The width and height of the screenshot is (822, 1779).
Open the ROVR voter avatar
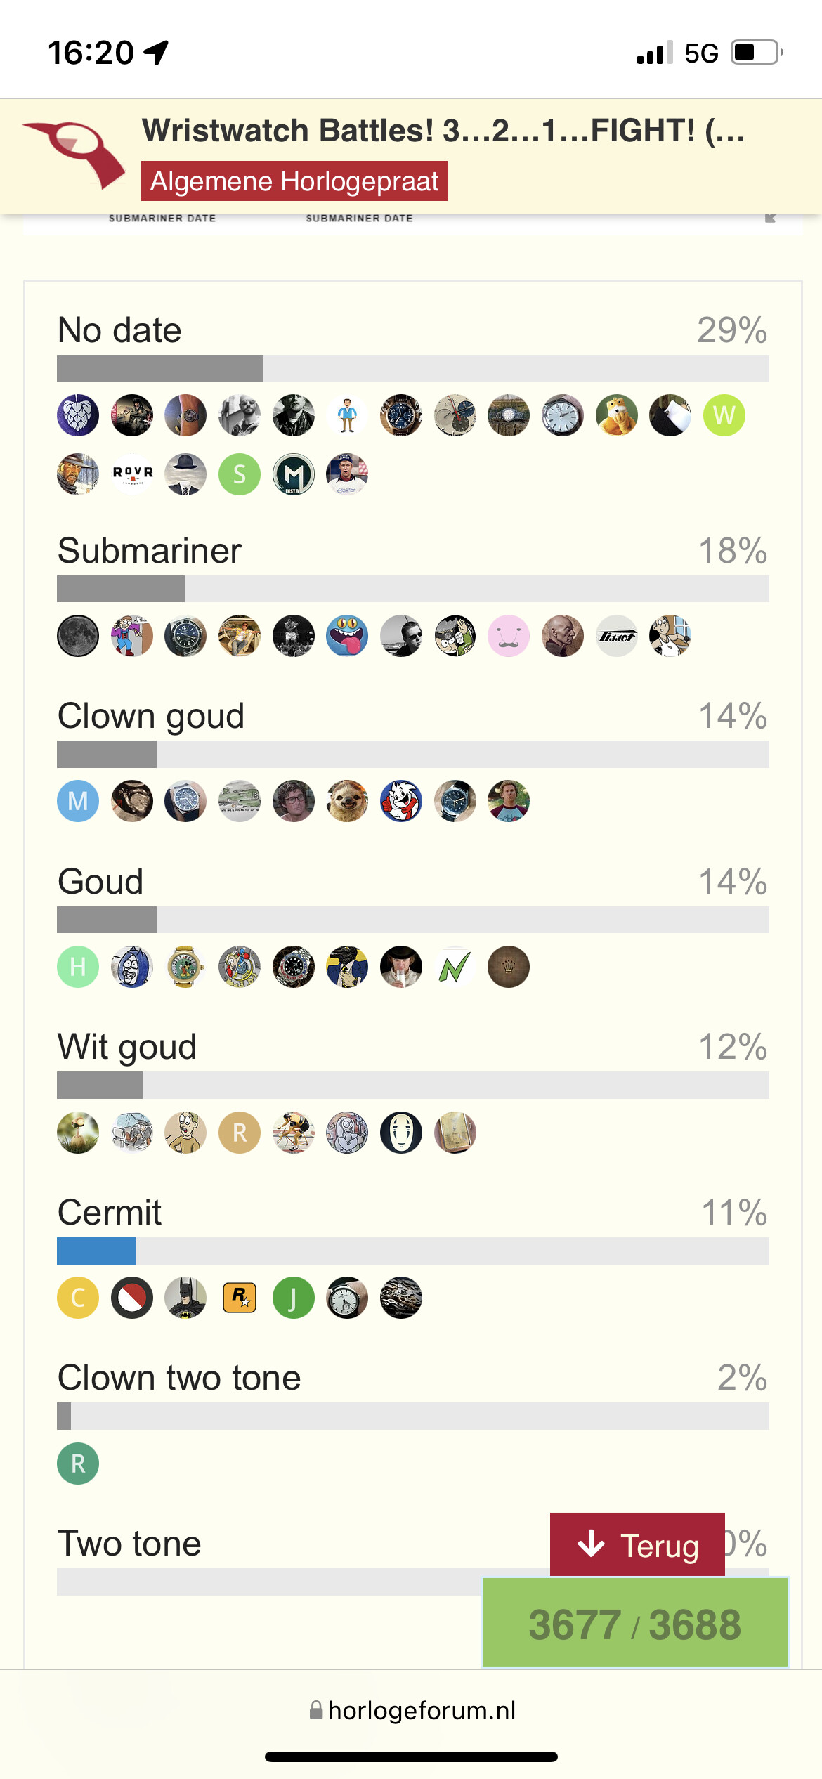(132, 474)
